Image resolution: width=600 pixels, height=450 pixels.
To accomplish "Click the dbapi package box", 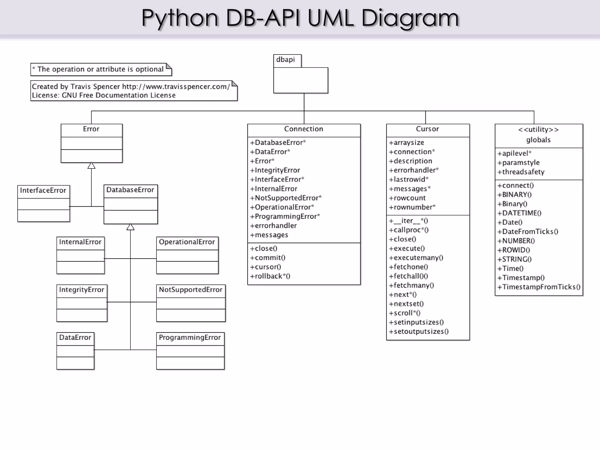I will [301, 80].
